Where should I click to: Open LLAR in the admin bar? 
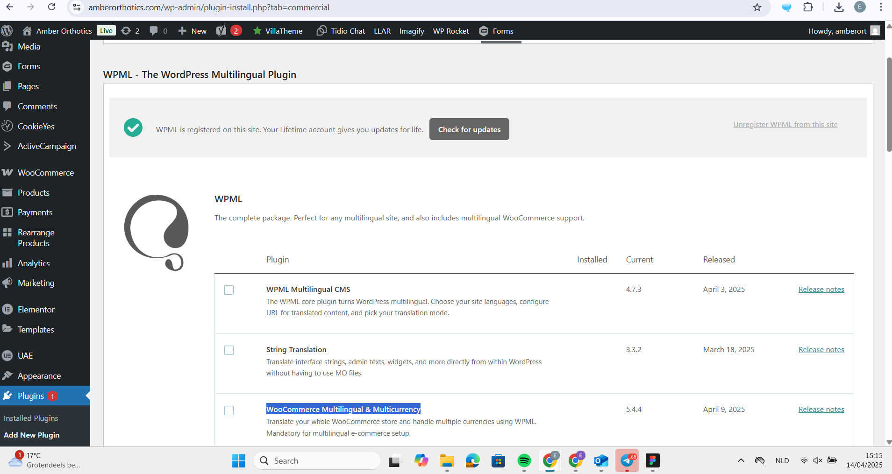point(382,31)
